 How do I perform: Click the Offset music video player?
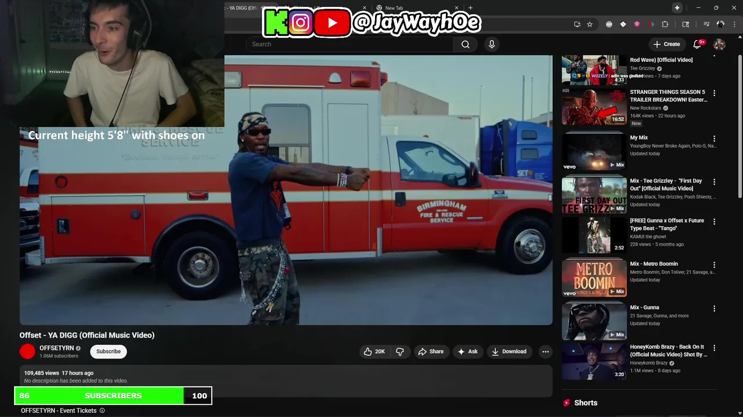point(286,190)
